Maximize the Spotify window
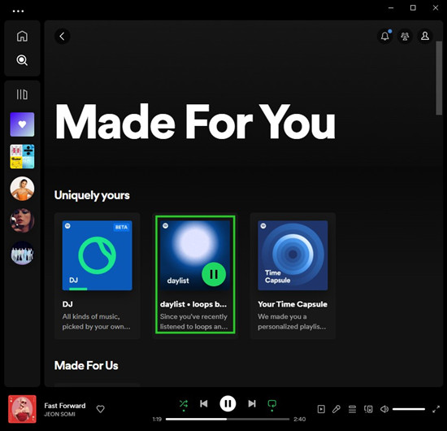Viewport: 447px width, 431px height. pyautogui.click(x=413, y=8)
